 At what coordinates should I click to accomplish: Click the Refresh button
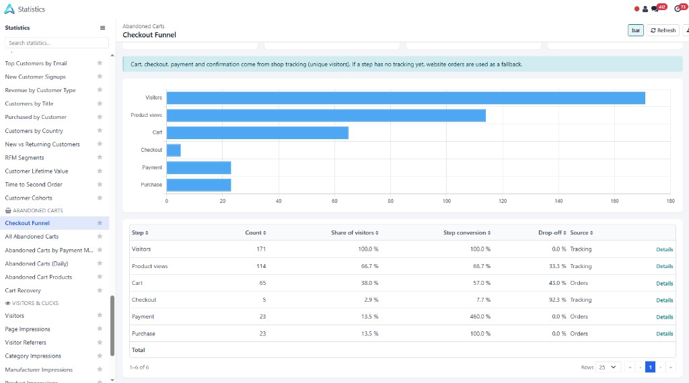(663, 30)
